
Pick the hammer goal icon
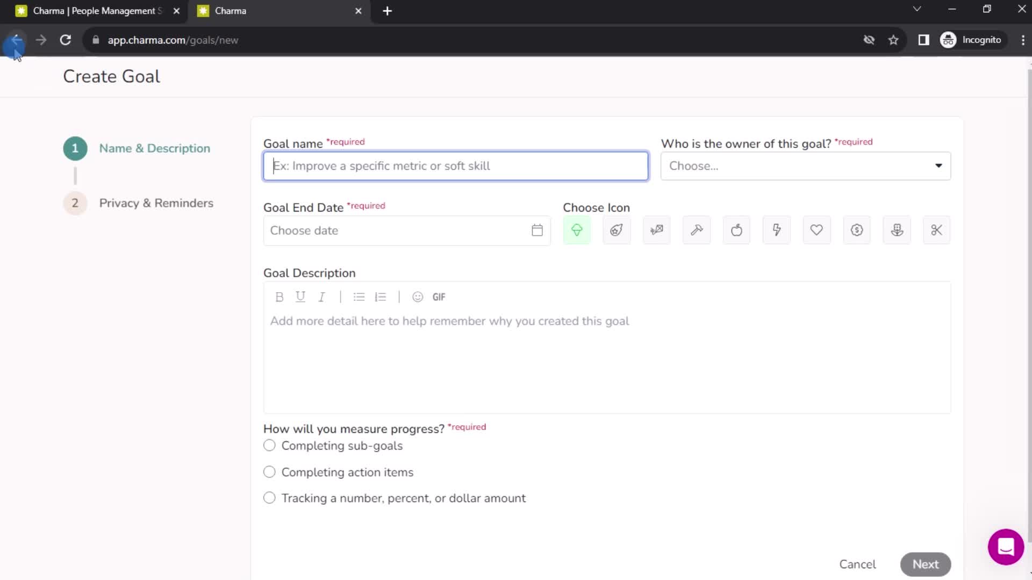(x=697, y=230)
